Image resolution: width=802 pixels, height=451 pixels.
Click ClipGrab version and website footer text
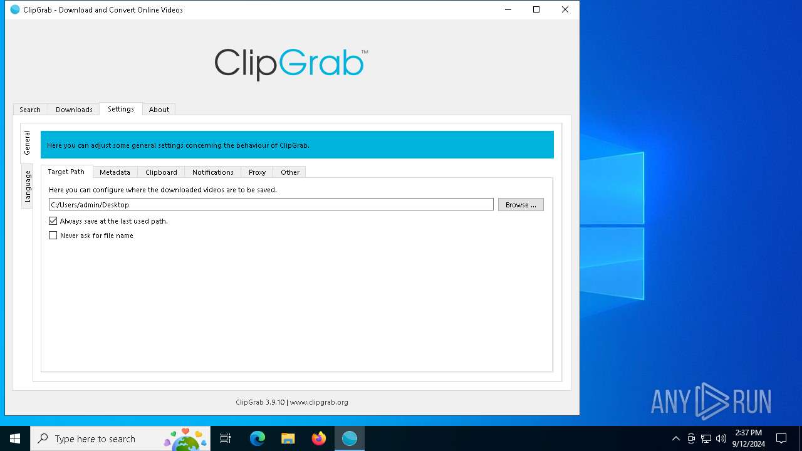tap(292, 402)
